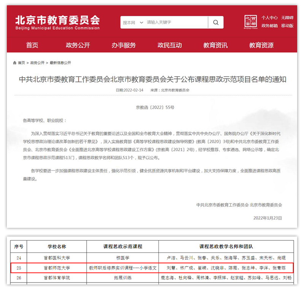
Task: Click the team cell starting with 卢洁
Action: click(226, 258)
